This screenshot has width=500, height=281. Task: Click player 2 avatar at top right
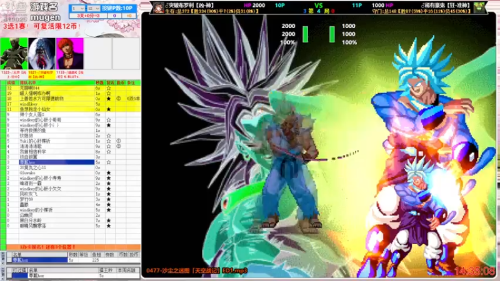pyautogui.click(x=479, y=7)
